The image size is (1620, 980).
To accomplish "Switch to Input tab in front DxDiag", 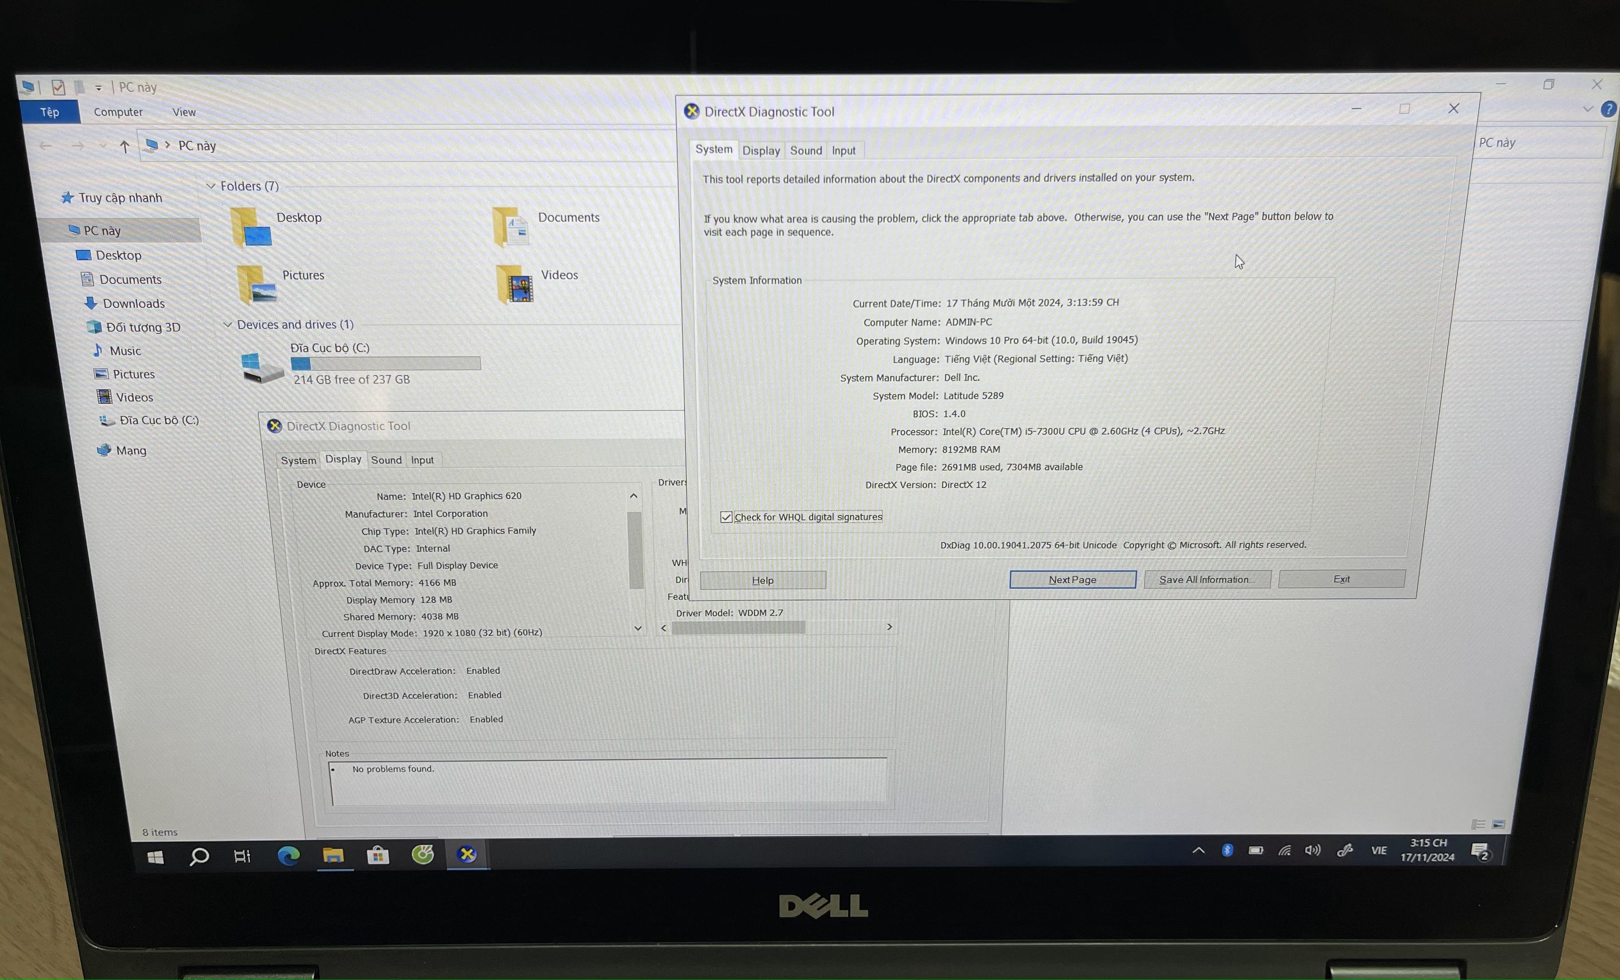I will click(844, 151).
